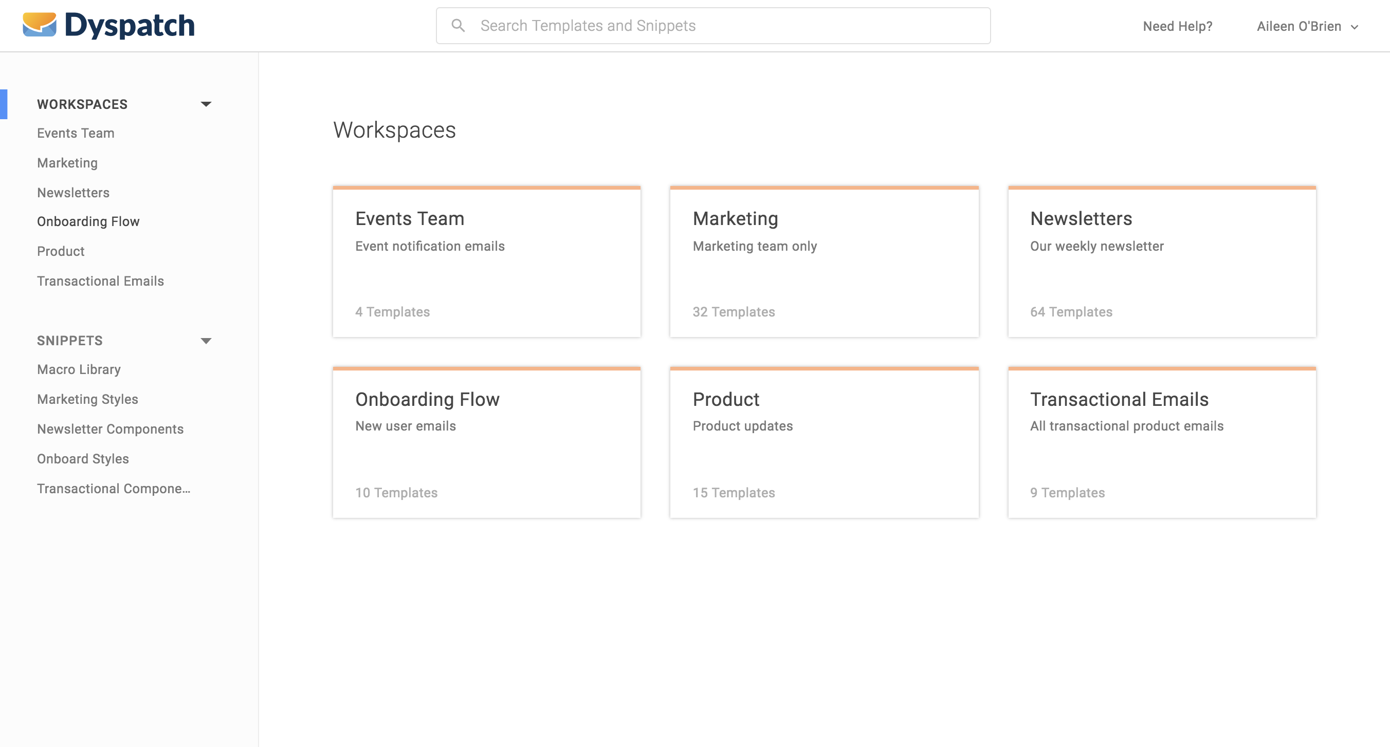Open the Transactional Emails workspace card

(1162, 442)
